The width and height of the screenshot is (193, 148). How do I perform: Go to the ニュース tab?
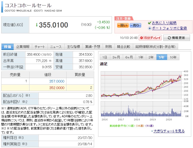click(x=56, y=47)
